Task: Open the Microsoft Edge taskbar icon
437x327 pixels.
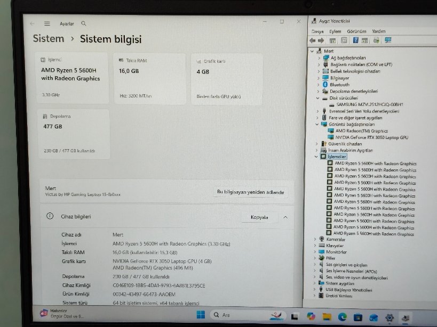Action: click(x=342, y=316)
